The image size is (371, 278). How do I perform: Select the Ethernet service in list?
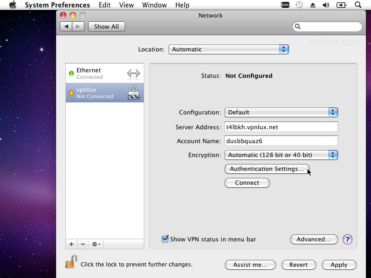tap(105, 73)
